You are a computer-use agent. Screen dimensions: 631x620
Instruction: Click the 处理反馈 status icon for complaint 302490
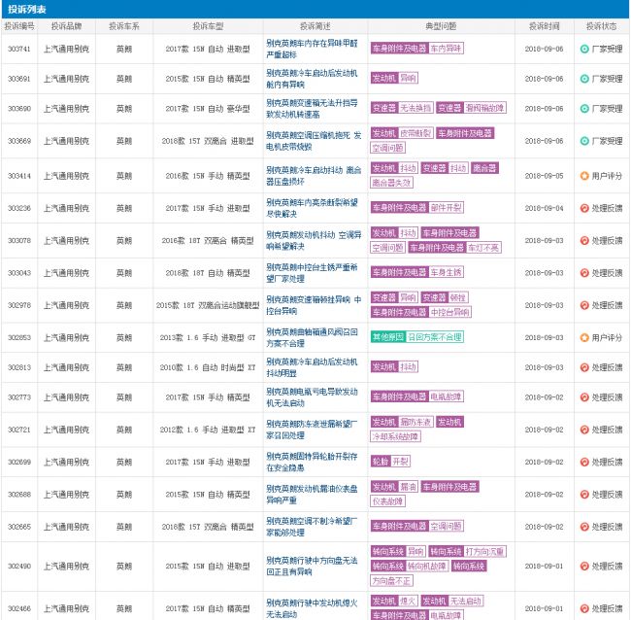point(583,566)
